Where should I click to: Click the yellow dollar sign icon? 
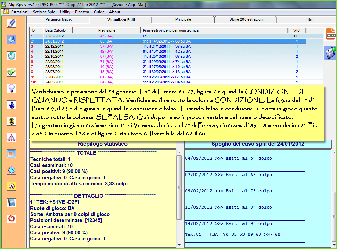tap(12, 121)
